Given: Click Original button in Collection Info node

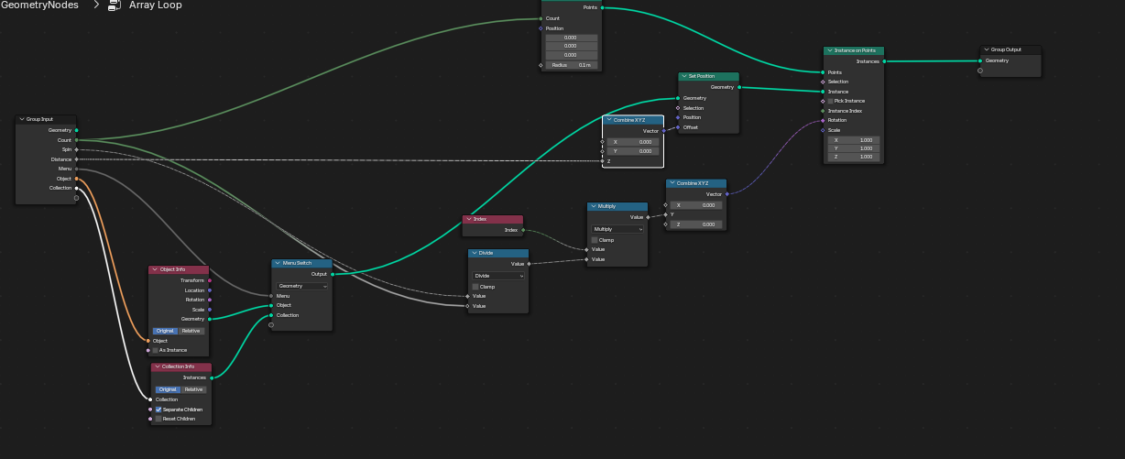Looking at the screenshot, I should click(167, 389).
